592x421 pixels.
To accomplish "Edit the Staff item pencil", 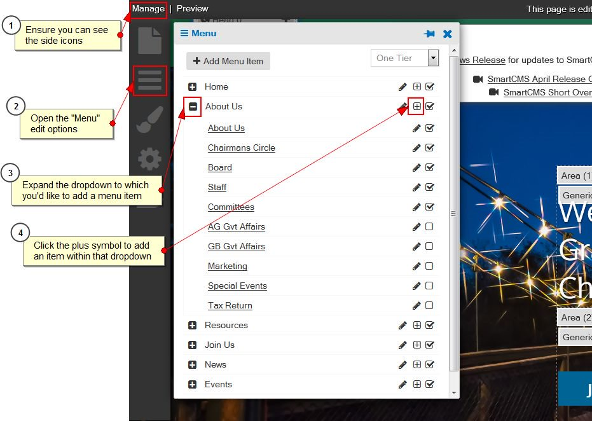I will tap(416, 187).
